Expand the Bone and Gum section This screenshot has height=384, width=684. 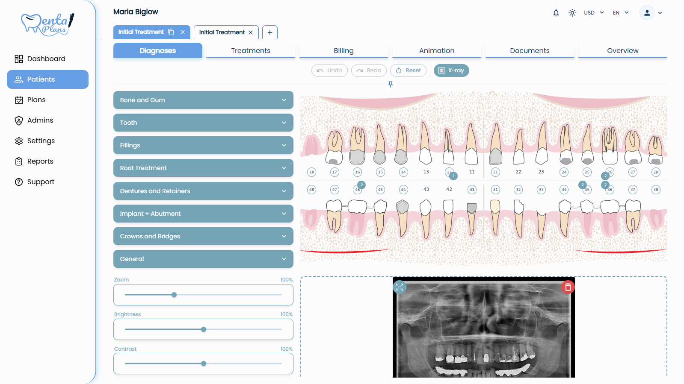(x=203, y=100)
